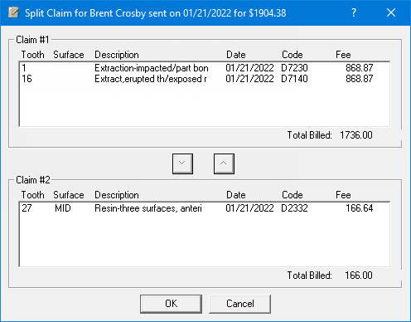The width and height of the screenshot is (411, 322).
Task: Open help with the question mark button
Action: tap(354, 12)
